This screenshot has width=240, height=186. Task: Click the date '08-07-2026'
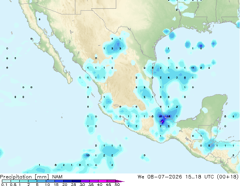pyautogui.click(x=165, y=177)
